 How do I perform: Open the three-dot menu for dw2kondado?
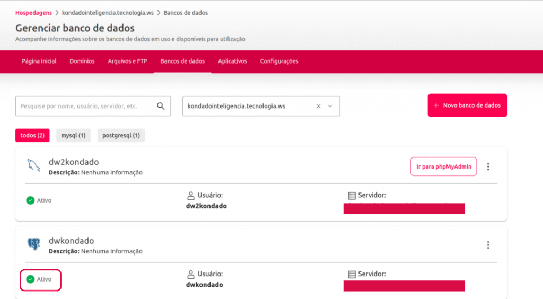click(488, 166)
